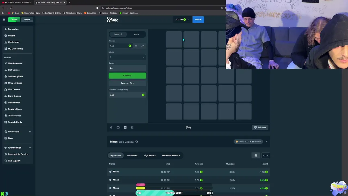Bookmark this page in the address bar
This screenshot has width=348, height=196.
[97, 8]
